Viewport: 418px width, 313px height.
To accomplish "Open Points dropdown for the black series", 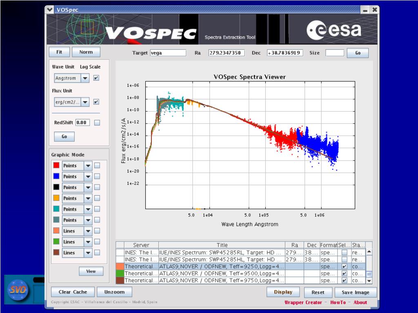I will [77, 187].
